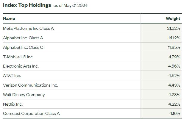Click Verizon Communications Inc. name
The image size is (187, 125).
[x=30, y=85]
